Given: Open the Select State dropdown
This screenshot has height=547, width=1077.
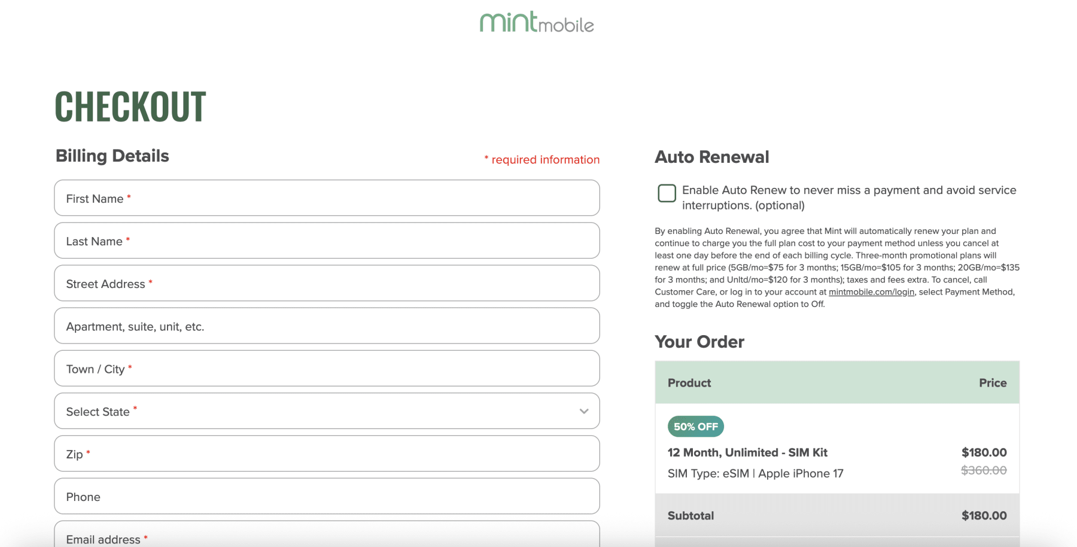Looking at the screenshot, I should tap(327, 411).
